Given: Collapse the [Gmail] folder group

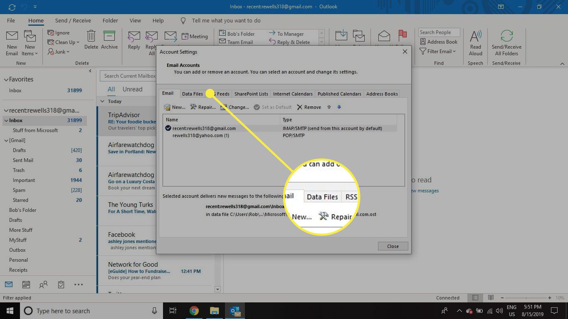Looking at the screenshot, I should (x=6, y=140).
